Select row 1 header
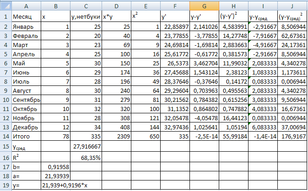Screen dimensions: 308x191 [6, 16]
